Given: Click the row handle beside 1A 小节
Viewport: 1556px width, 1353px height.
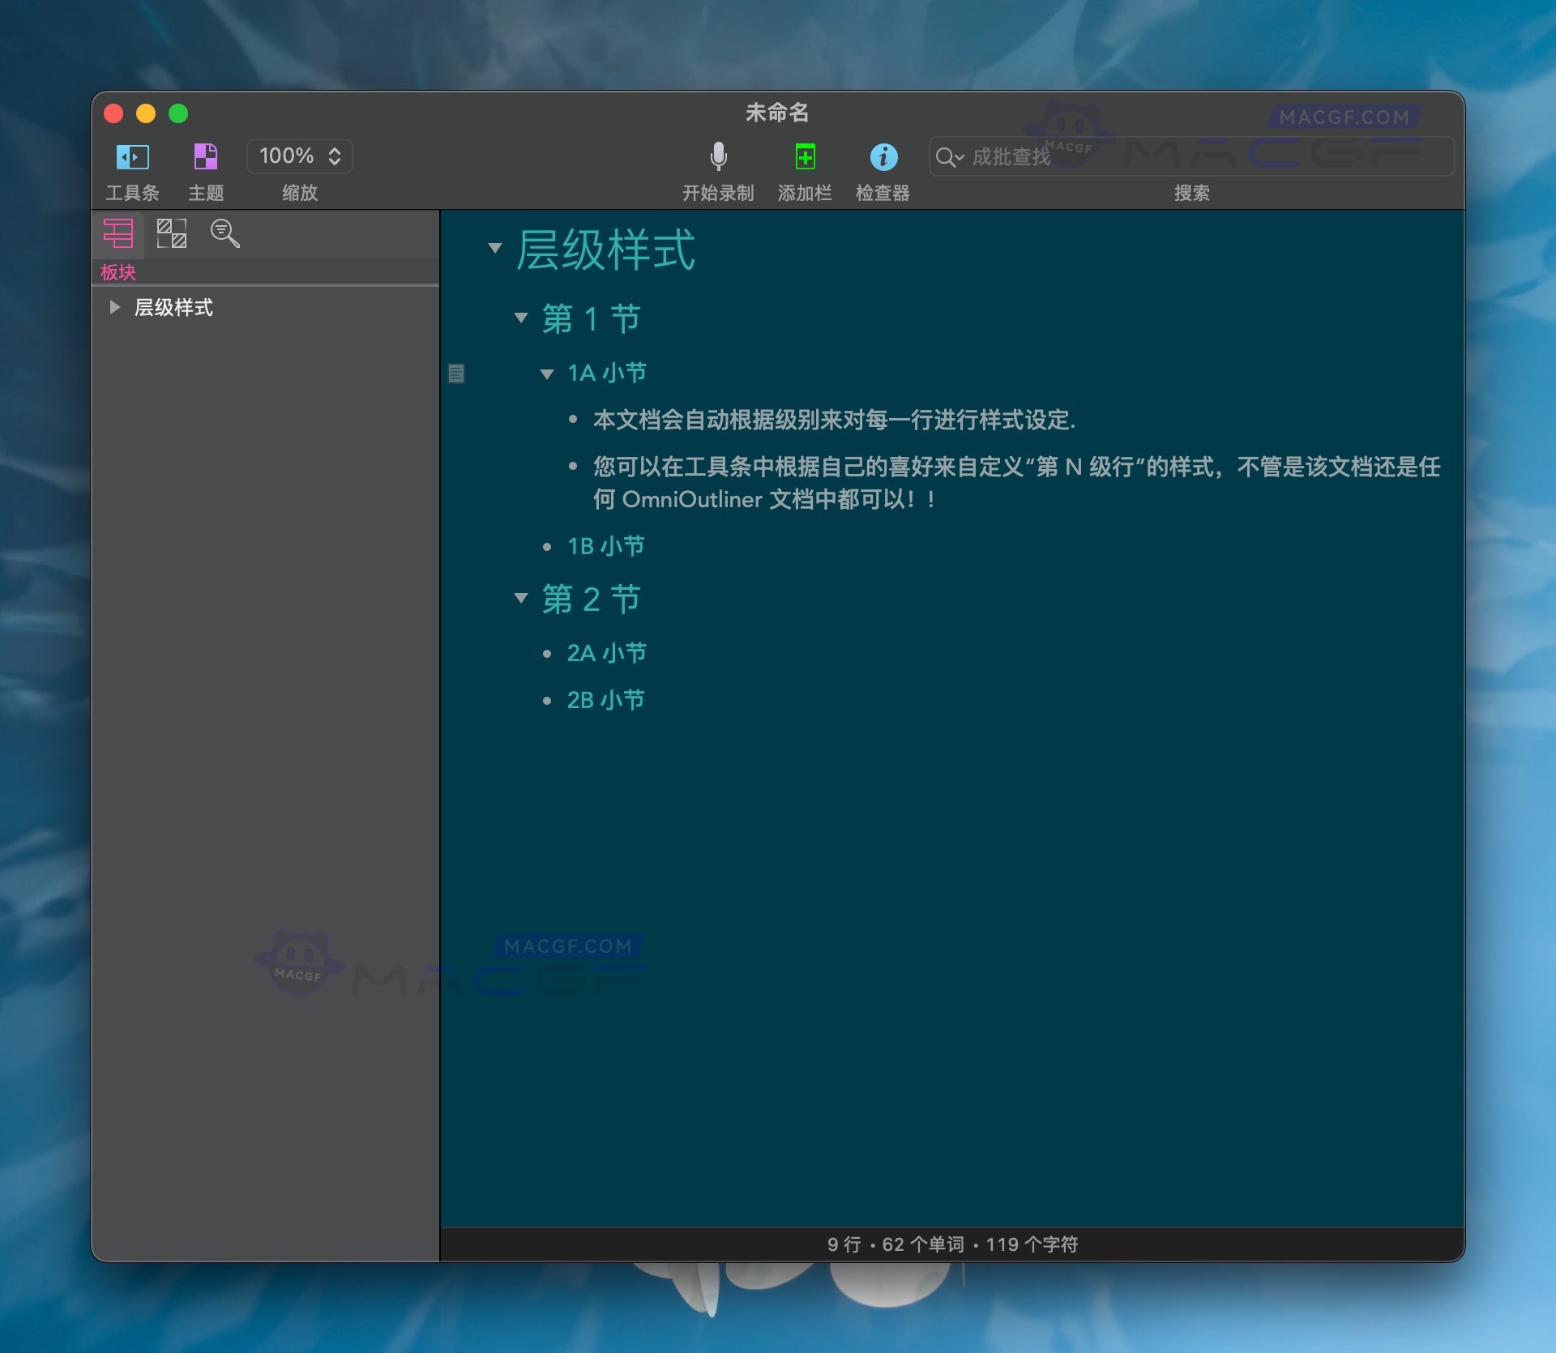Looking at the screenshot, I should click(x=456, y=373).
